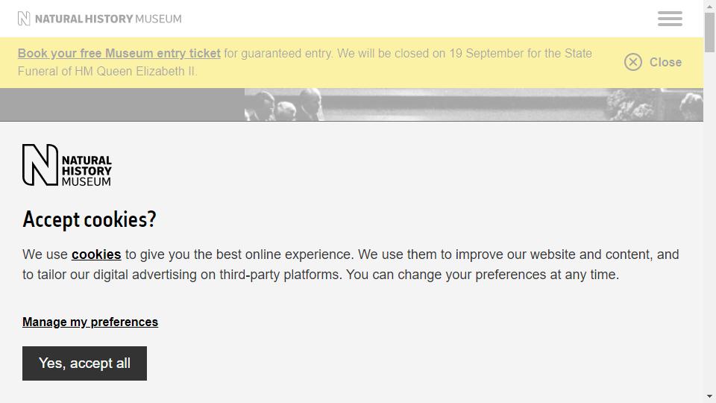
Task: Click the Natural History Museum header wordmark
Action: coord(108,19)
